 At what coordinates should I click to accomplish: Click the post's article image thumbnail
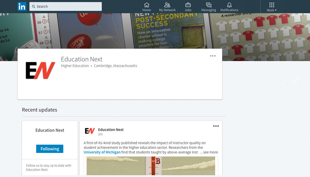(x=151, y=166)
